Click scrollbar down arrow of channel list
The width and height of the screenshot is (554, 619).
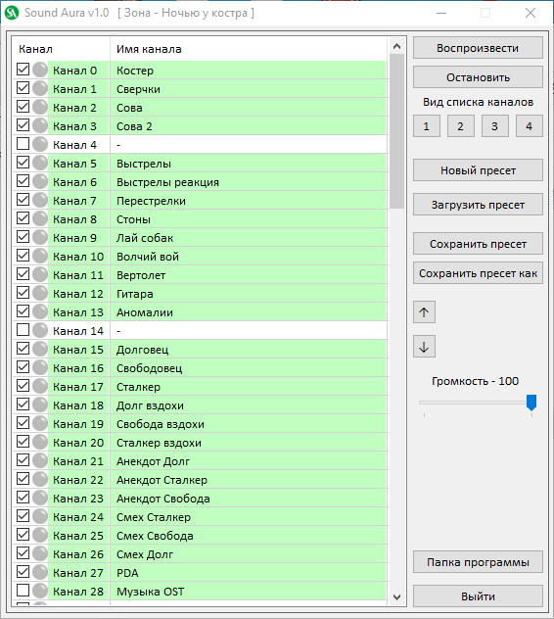point(397,596)
